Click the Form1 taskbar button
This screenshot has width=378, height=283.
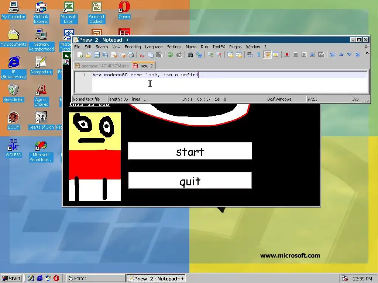pyautogui.click(x=96, y=279)
